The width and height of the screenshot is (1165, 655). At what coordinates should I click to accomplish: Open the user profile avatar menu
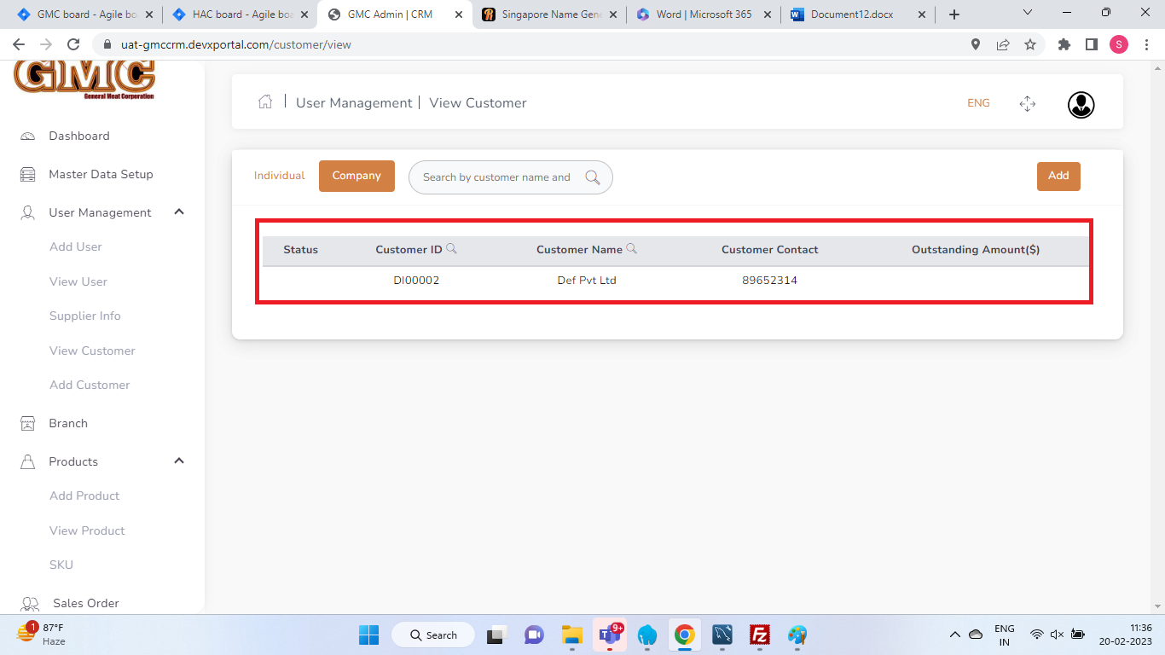pyautogui.click(x=1081, y=104)
